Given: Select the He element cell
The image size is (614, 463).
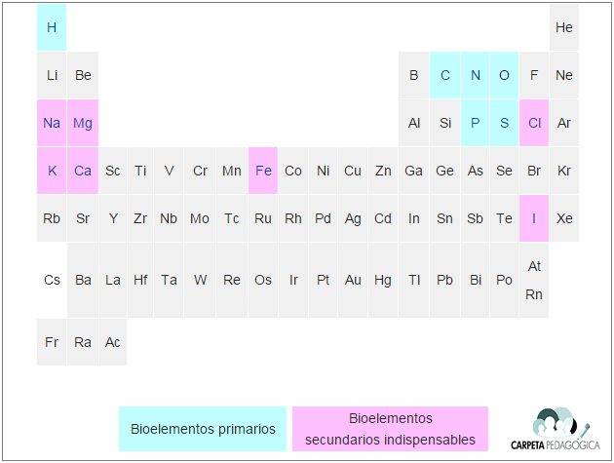Looking at the screenshot, I should point(564,27).
